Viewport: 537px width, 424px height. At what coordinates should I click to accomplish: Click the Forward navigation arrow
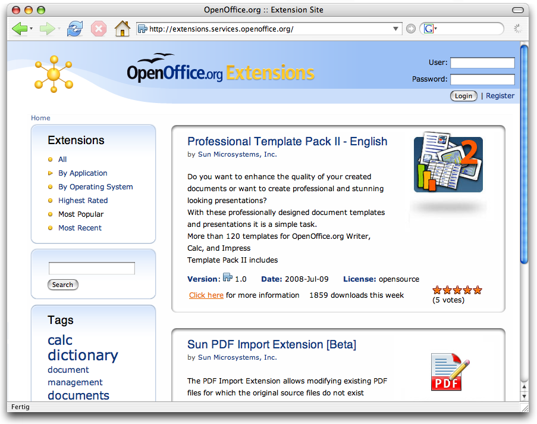(x=47, y=29)
